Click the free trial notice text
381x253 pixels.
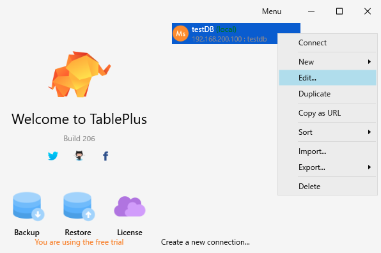[x=79, y=242]
